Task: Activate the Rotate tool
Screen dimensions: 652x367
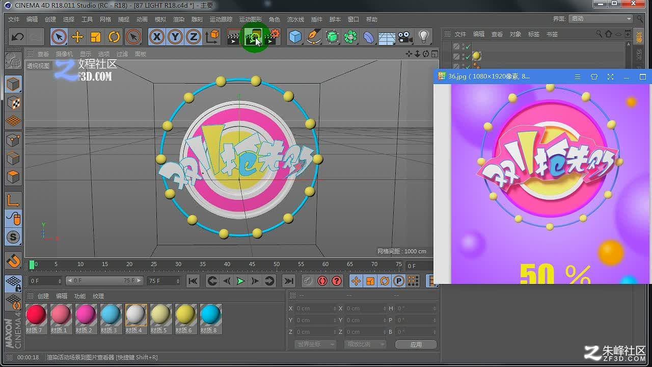Action: tap(114, 37)
